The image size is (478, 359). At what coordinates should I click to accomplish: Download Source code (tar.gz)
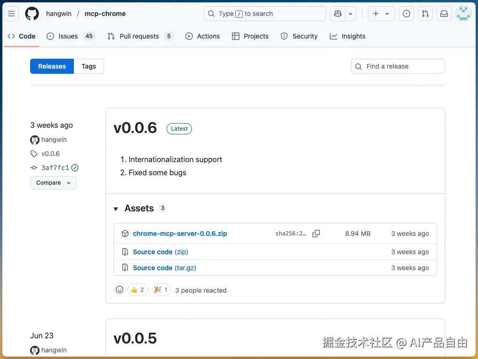click(164, 268)
